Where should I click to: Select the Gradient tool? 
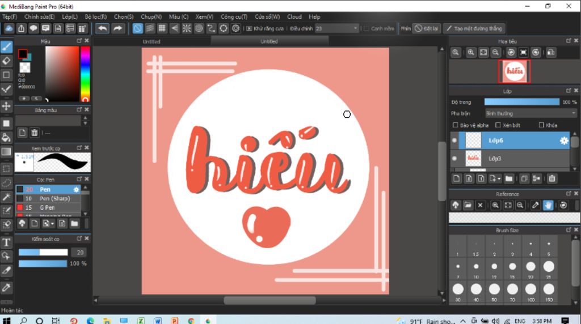pyautogui.click(x=6, y=152)
